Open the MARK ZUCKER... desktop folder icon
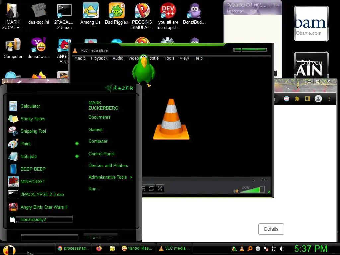The width and height of the screenshot is (340, 255). [13, 16]
